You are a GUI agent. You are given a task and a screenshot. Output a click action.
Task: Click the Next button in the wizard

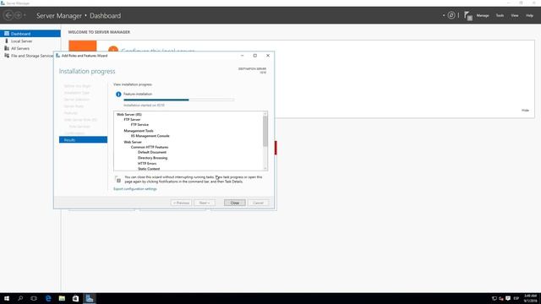click(x=205, y=203)
